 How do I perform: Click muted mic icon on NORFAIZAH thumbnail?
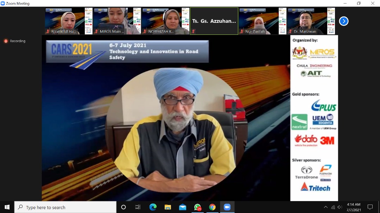click(145, 32)
